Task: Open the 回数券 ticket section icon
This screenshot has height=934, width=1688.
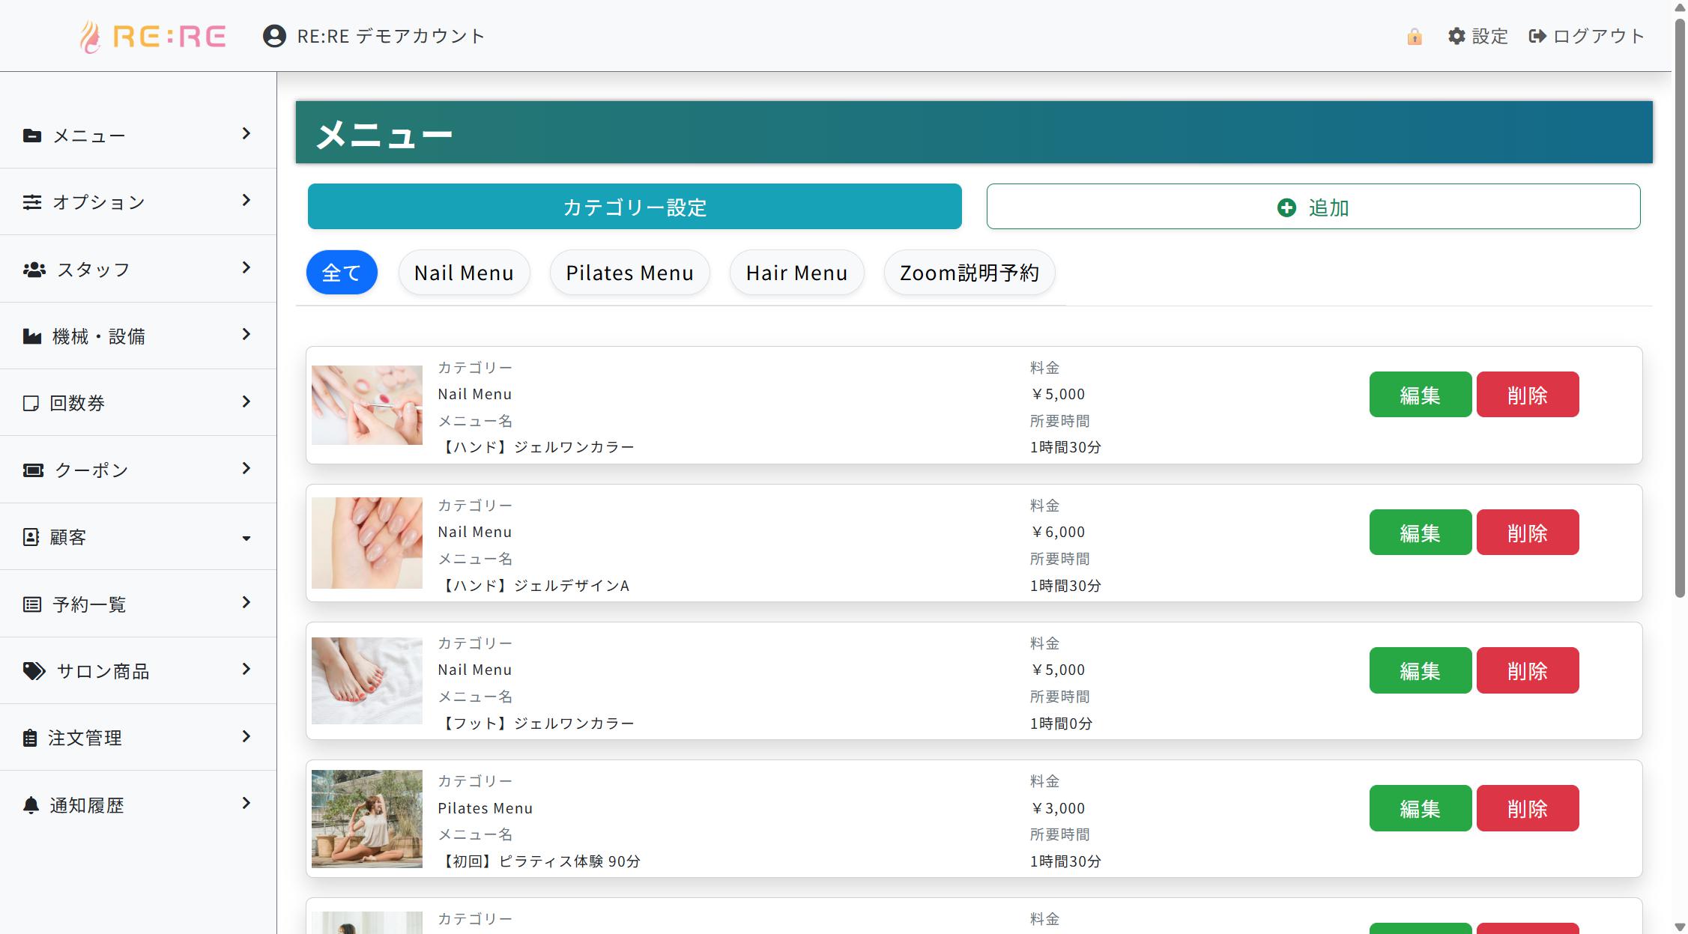Action: [31, 402]
